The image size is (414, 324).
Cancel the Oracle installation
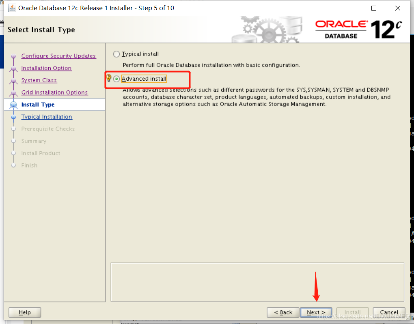click(x=389, y=312)
